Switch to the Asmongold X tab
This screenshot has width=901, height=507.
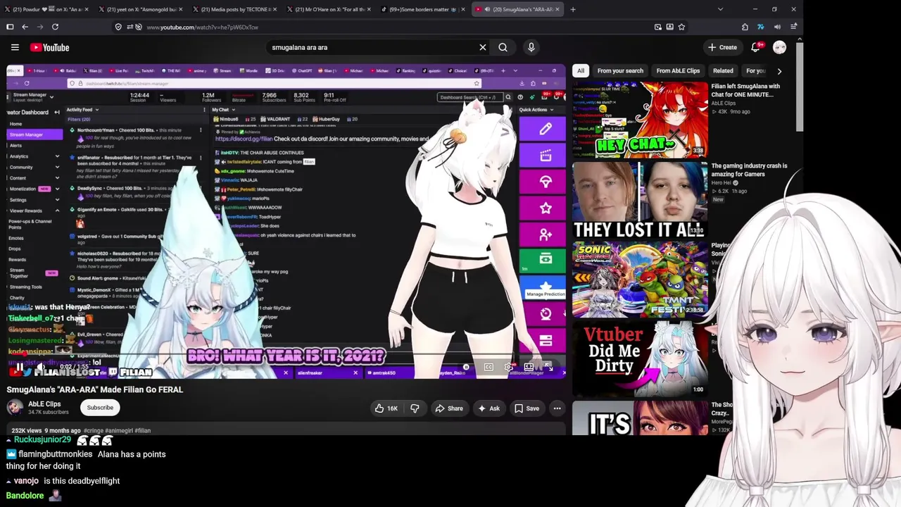pyautogui.click(x=141, y=9)
